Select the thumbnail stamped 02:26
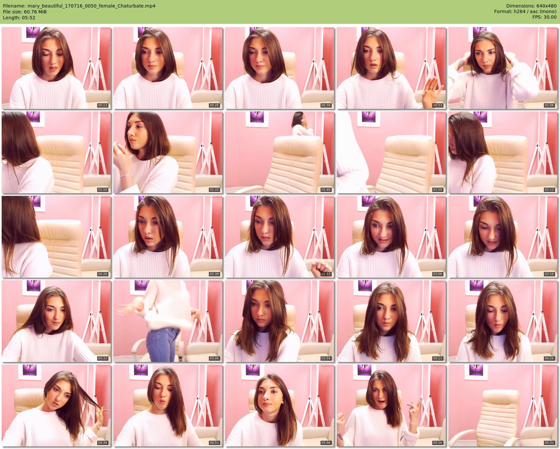The width and height of the screenshot is (560, 449). pos(56,237)
